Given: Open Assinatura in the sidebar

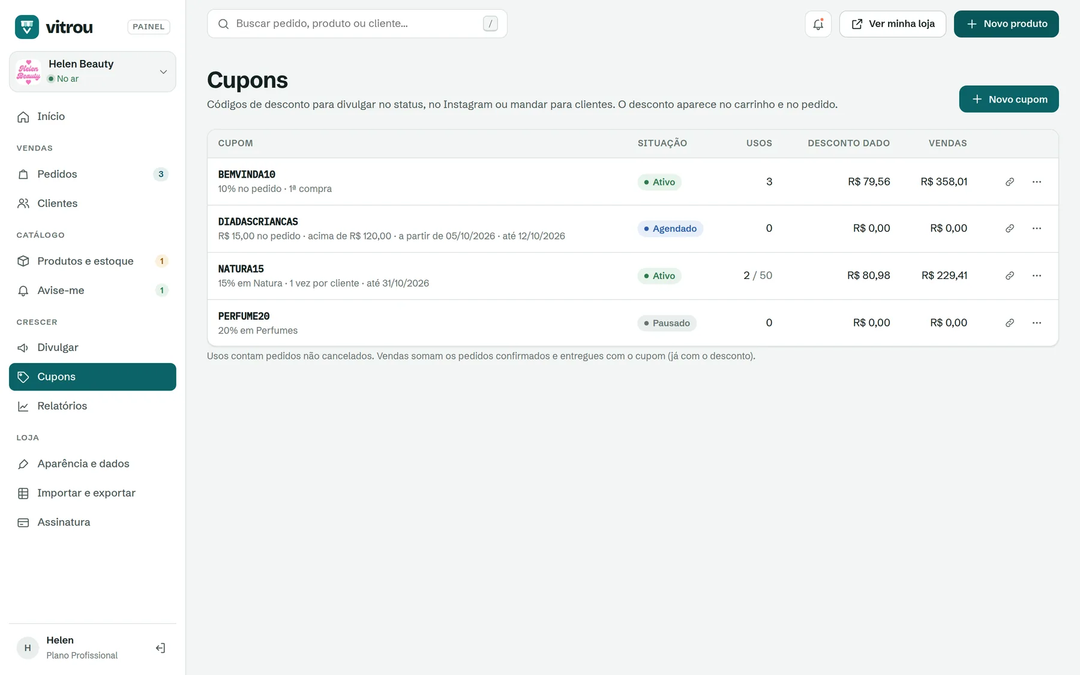Looking at the screenshot, I should 92,523.
